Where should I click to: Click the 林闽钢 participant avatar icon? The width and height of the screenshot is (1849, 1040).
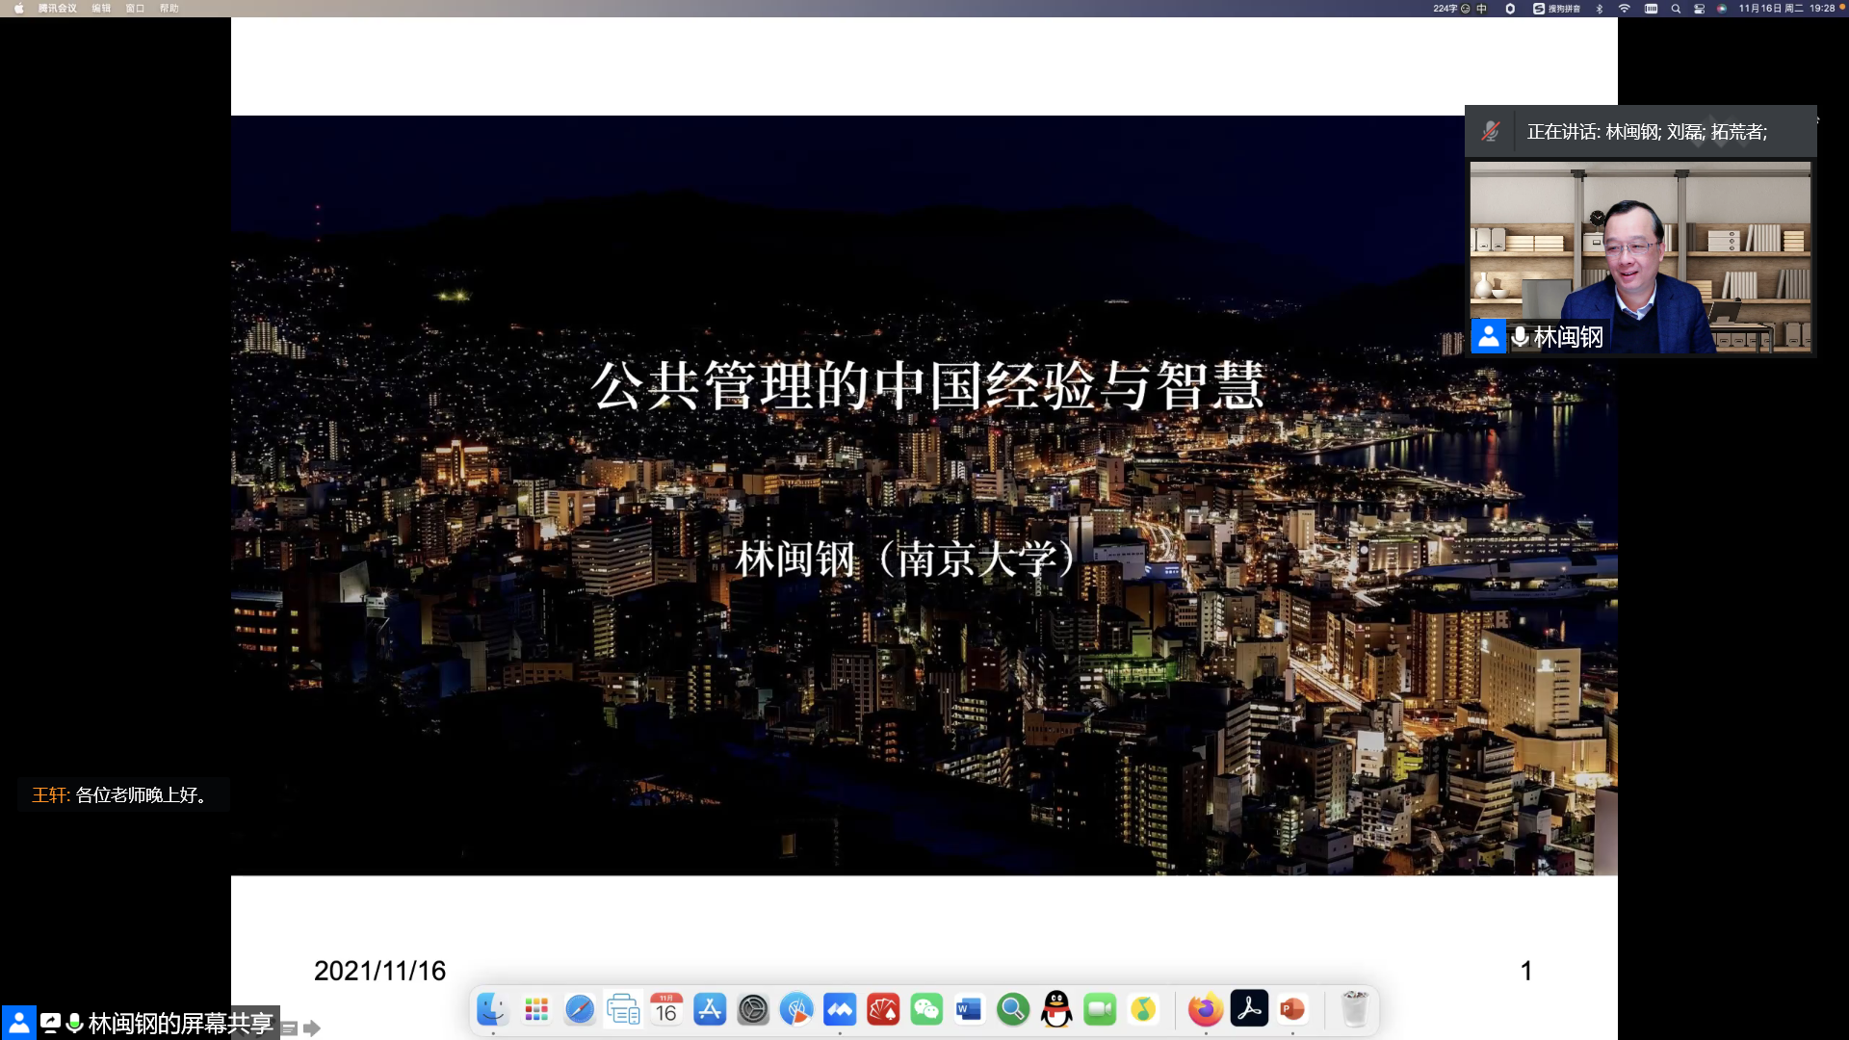click(x=1488, y=336)
